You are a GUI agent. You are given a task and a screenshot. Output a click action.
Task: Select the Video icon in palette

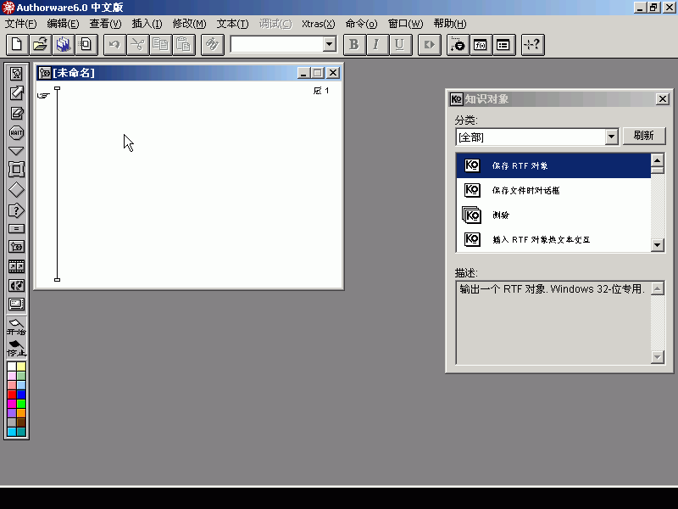click(x=16, y=305)
